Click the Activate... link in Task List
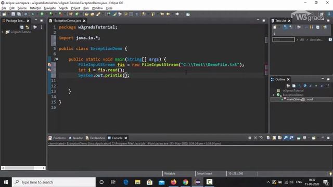The width and height of the screenshot is (333, 187). click(x=316, y=39)
